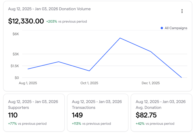Open the Transactions card heading

[84, 107]
